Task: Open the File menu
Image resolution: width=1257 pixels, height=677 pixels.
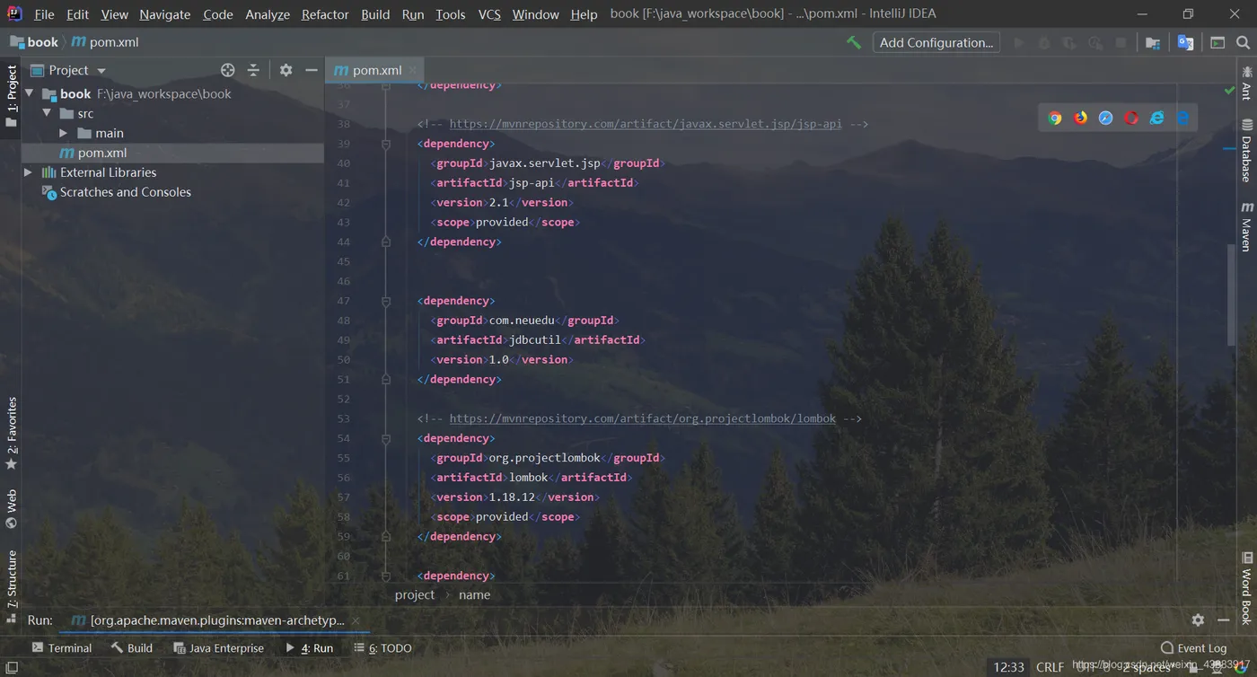Action: (x=44, y=14)
